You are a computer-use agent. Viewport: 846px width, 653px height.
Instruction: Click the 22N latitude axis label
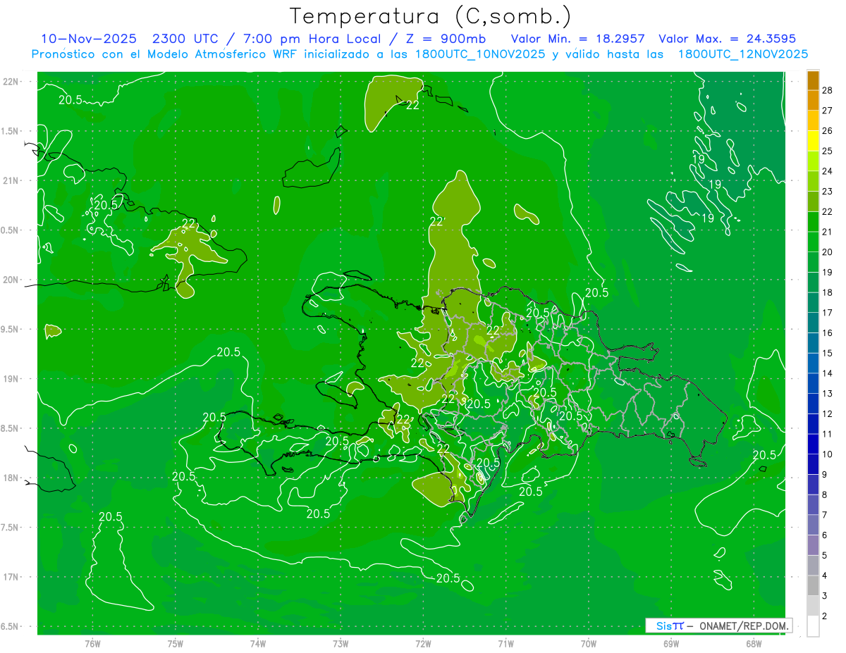click(x=11, y=81)
